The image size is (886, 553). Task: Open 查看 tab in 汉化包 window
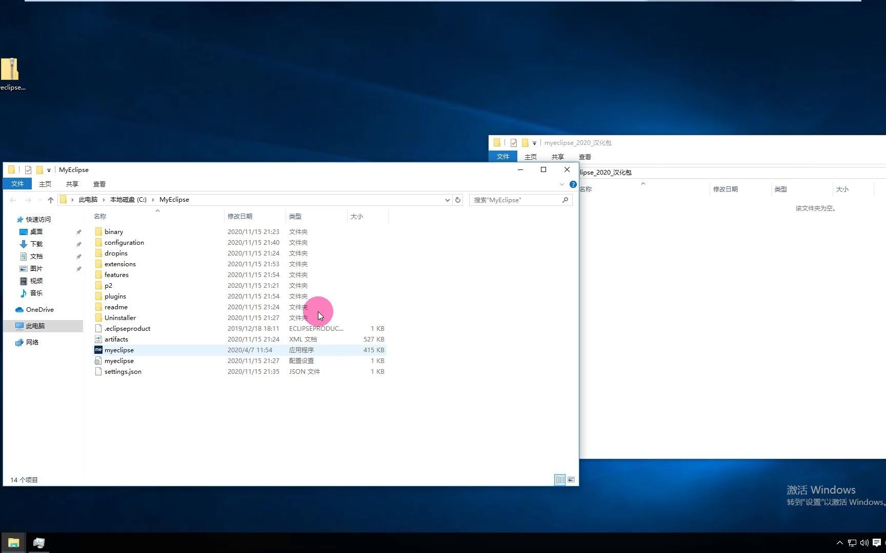click(x=585, y=157)
